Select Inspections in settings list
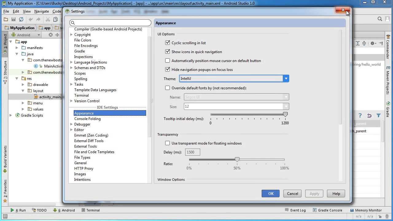393x221 pixels. tap(83, 57)
